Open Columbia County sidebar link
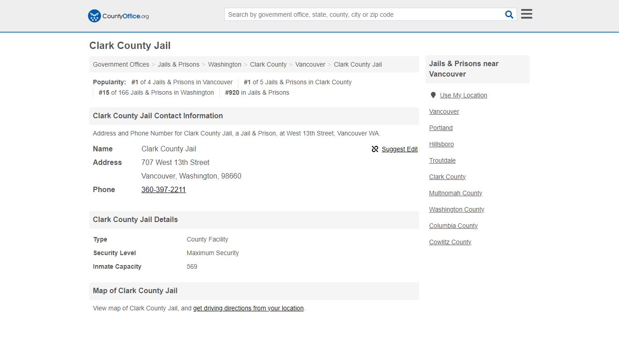619x348 pixels. (x=453, y=226)
